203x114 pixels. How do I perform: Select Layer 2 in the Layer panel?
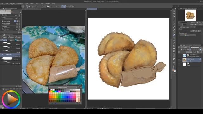pyautogui.click(x=192, y=60)
